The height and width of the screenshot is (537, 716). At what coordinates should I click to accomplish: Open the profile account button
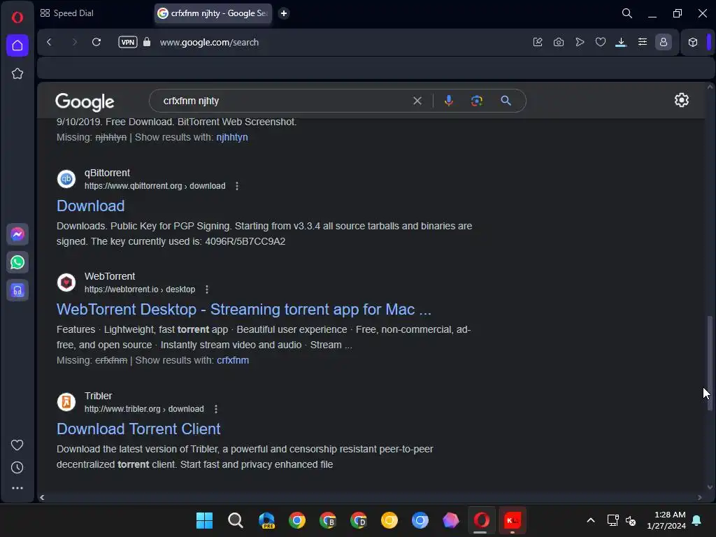[x=664, y=42]
